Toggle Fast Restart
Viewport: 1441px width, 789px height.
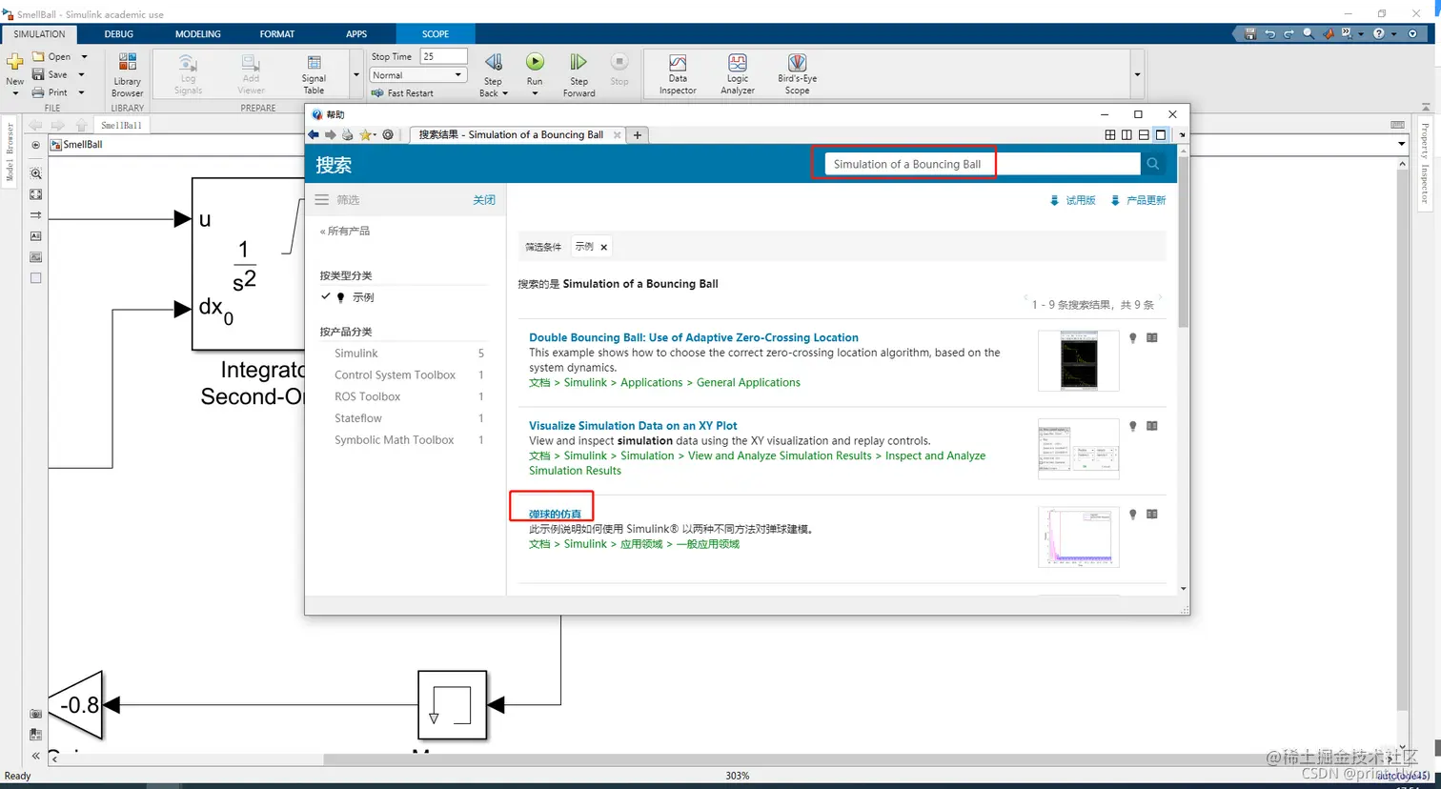402,93
